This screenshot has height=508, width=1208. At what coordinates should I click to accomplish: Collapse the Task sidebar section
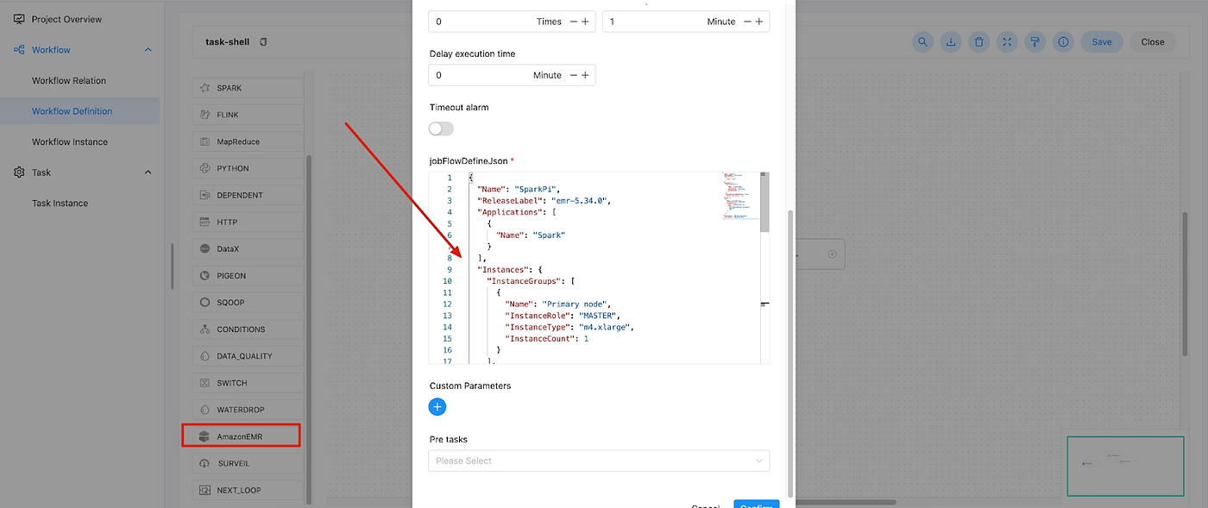click(x=147, y=172)
